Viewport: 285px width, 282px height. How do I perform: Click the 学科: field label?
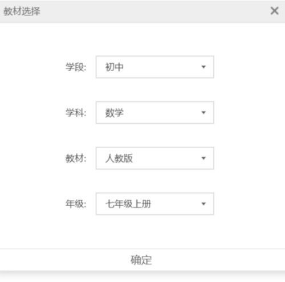[76, 113]
